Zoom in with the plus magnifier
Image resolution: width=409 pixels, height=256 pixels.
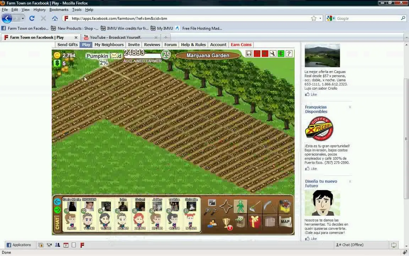207,211
